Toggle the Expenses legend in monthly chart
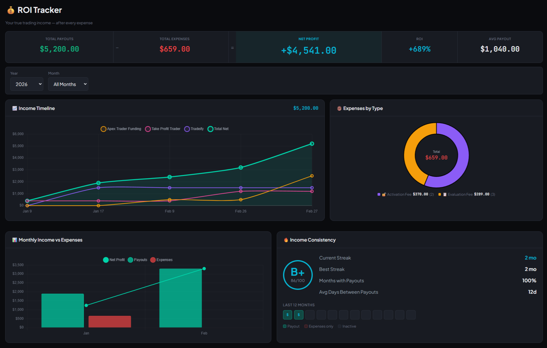 [x=161, y=260]
